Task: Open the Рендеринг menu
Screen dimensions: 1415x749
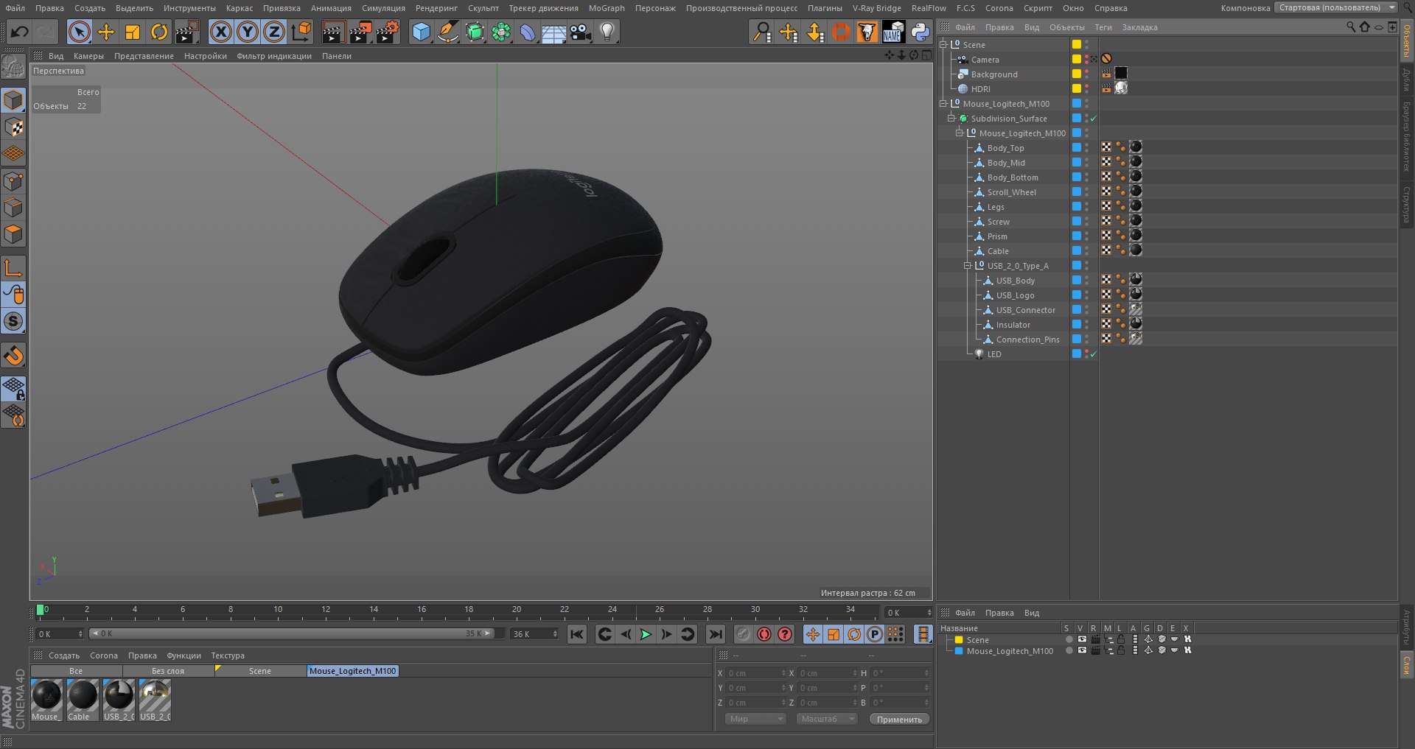Action: pyautogui.click(x=436, y=8)
